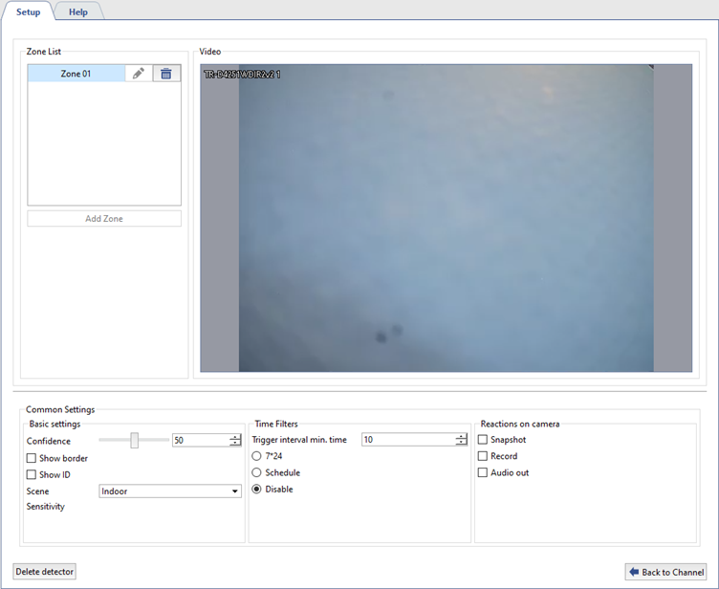
Task: Decrease Confidence with the down spinner arrow
Action: click(235, 444)
